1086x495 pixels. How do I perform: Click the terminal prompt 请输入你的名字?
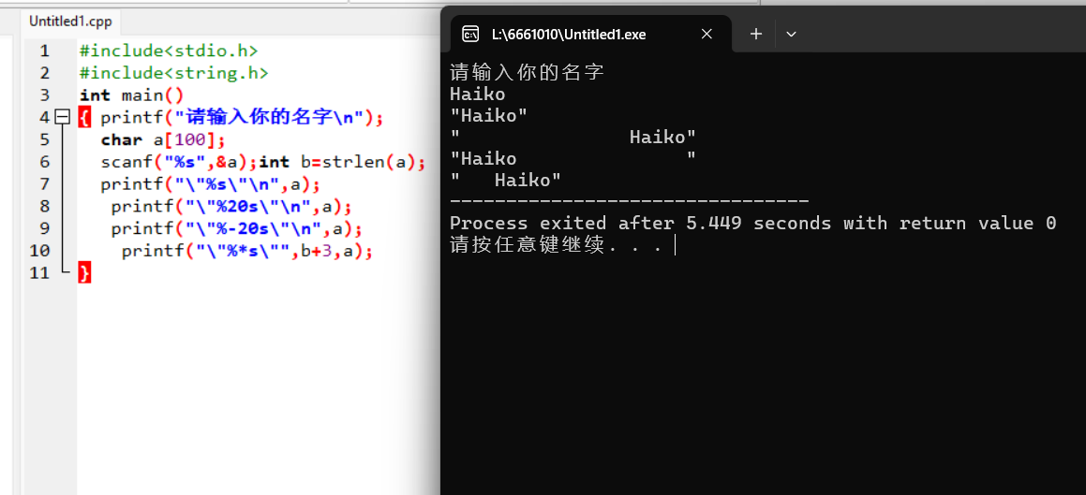click(x=528, y=72)
